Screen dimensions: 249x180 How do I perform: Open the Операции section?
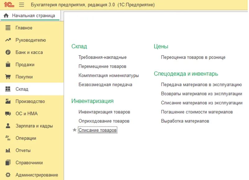[x=32, y=138]
